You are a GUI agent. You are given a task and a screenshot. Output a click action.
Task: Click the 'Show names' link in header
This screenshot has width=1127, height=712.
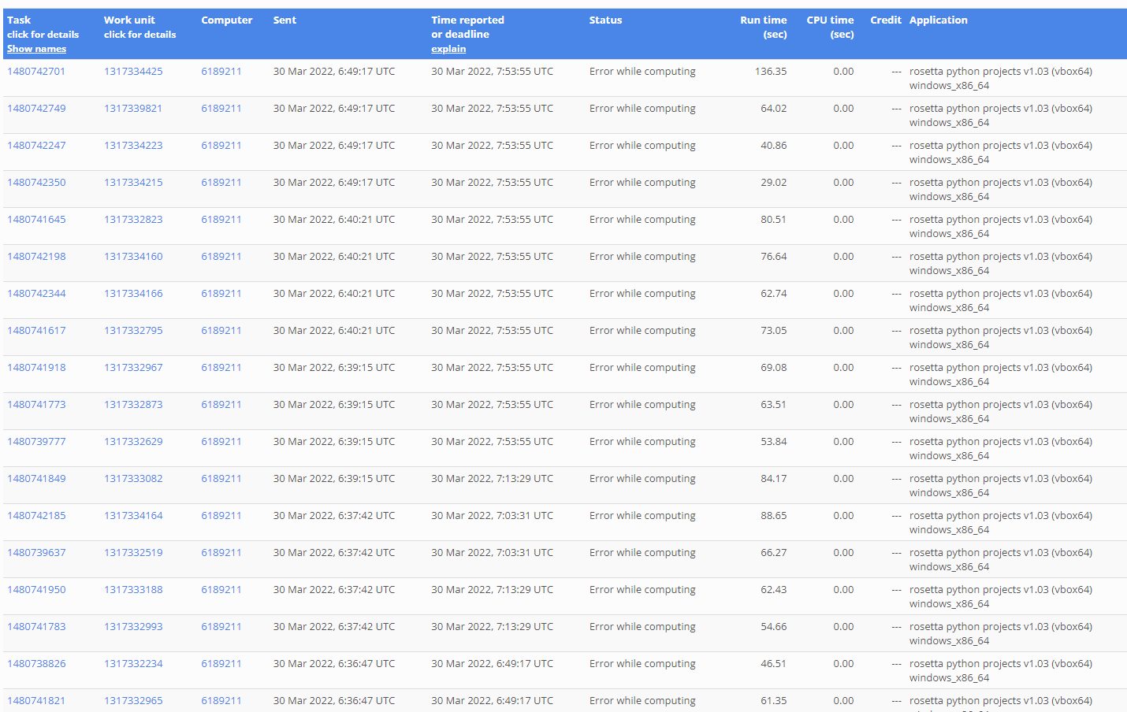coord(36,49)
